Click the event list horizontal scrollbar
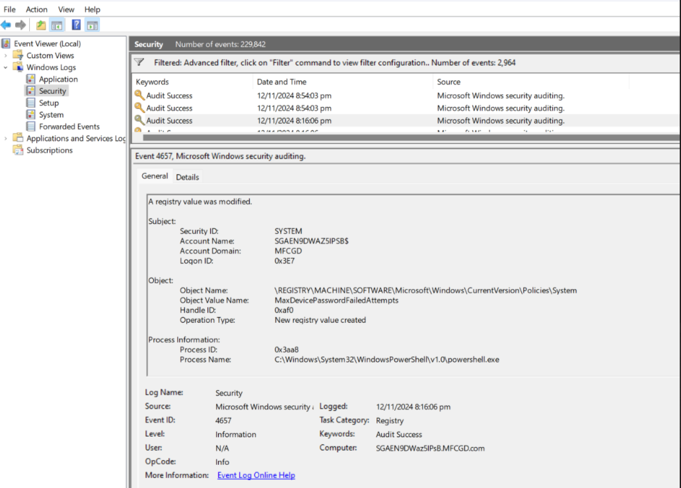The image size is (681, 488). (x=396, y=138)
